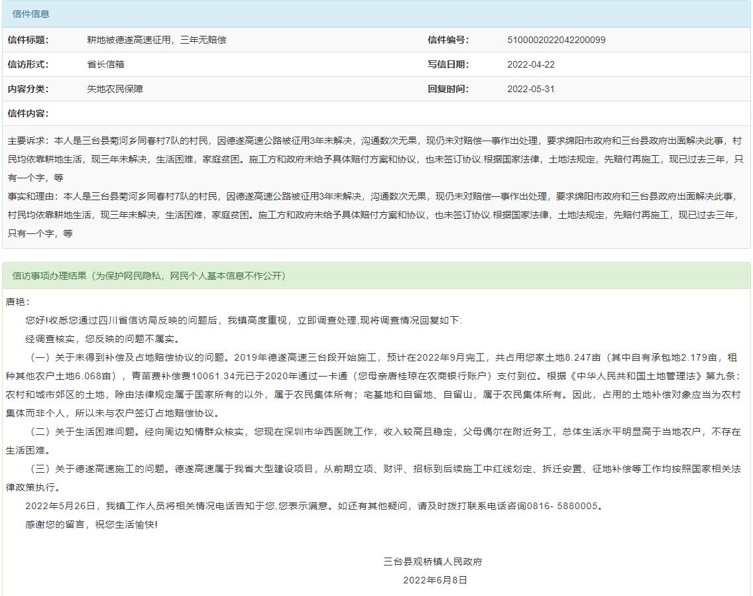
Task: Select the 写信日期 label
Action: (448, 64)
